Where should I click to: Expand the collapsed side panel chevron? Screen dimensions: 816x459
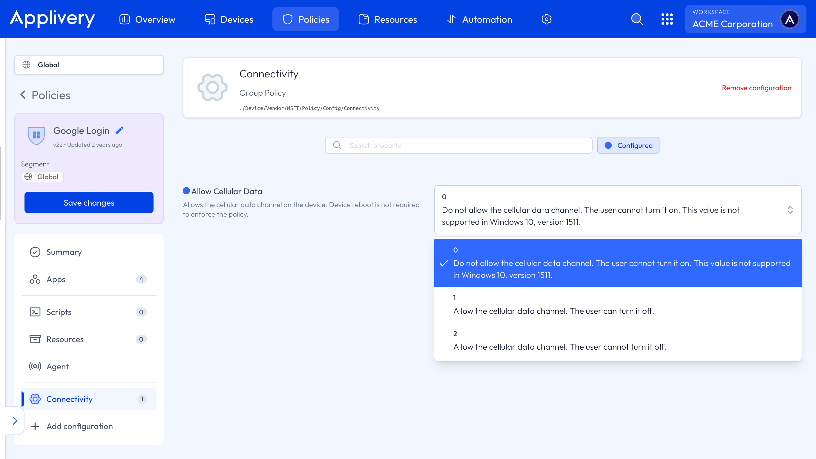[x=15, y=421]
